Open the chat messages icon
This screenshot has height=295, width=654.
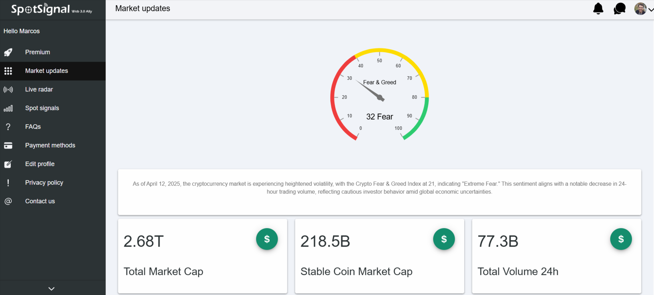tap(619, 9)
